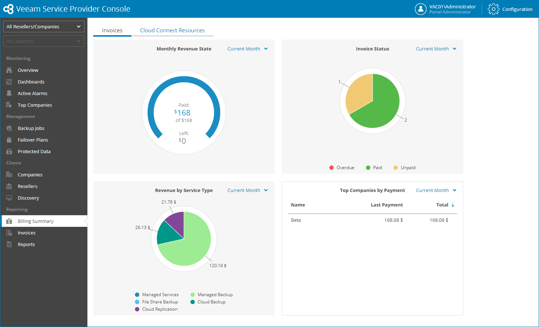539x327 pixels.
Task: Click the VAC01\Administrator account name
Action: [452, 7]
